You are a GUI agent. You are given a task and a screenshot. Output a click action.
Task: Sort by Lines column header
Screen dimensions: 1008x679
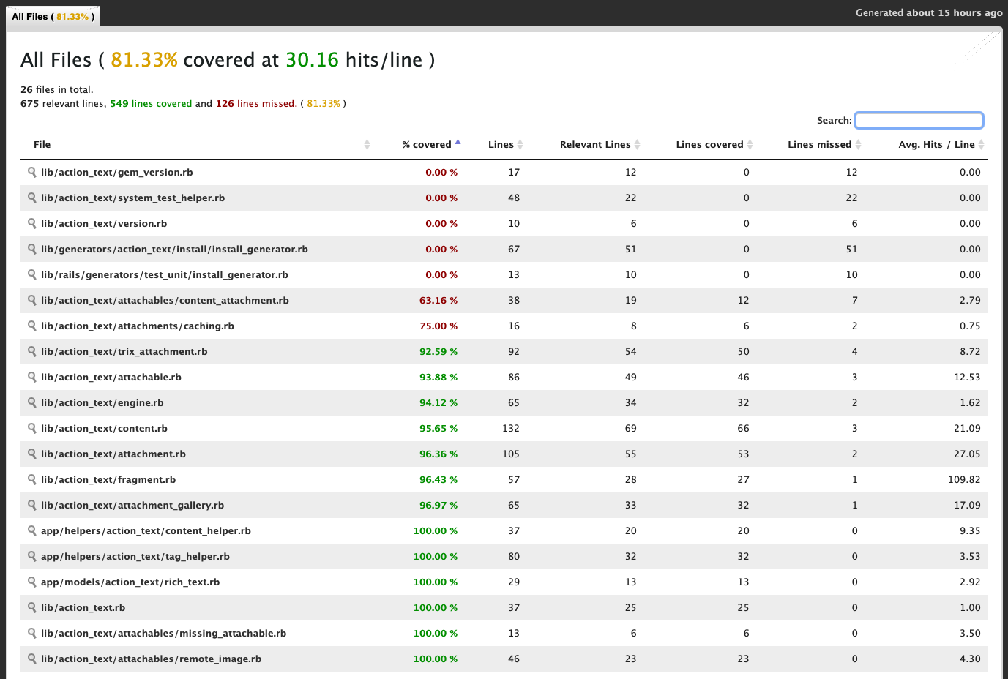498,145
